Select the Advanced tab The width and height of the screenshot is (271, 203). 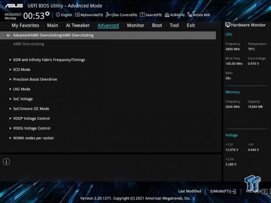pos(108,25)
